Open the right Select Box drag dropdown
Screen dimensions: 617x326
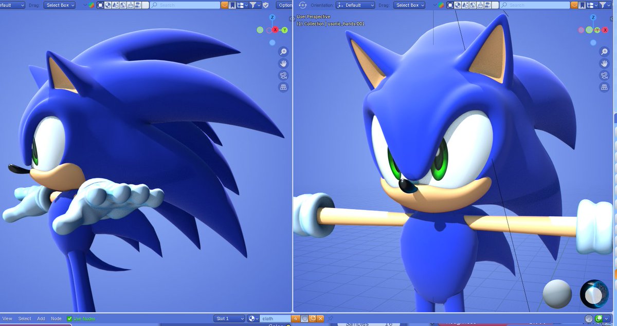pyautogui.click(x=409, y=5)
